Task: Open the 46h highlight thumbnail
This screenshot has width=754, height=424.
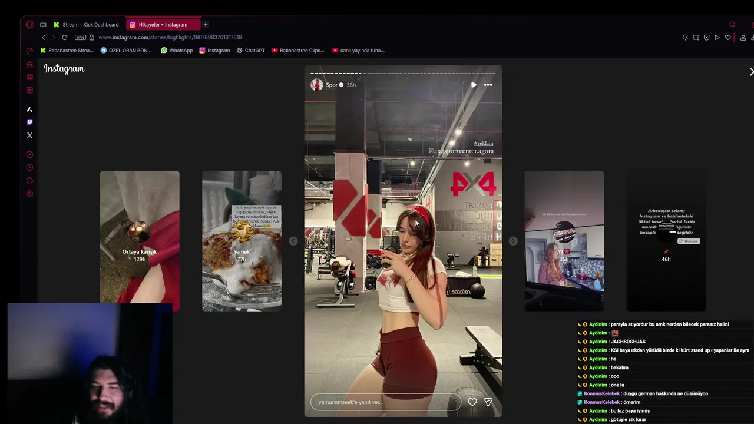Action: click(x=666, y=241)
